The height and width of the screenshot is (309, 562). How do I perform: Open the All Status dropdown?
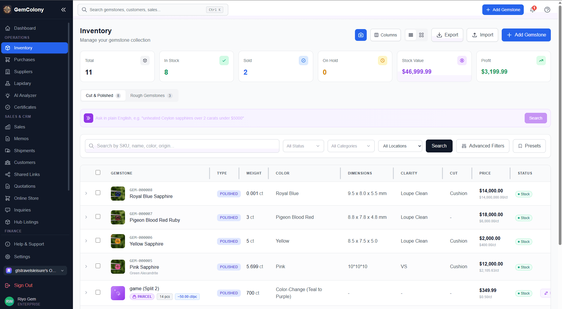303,146
